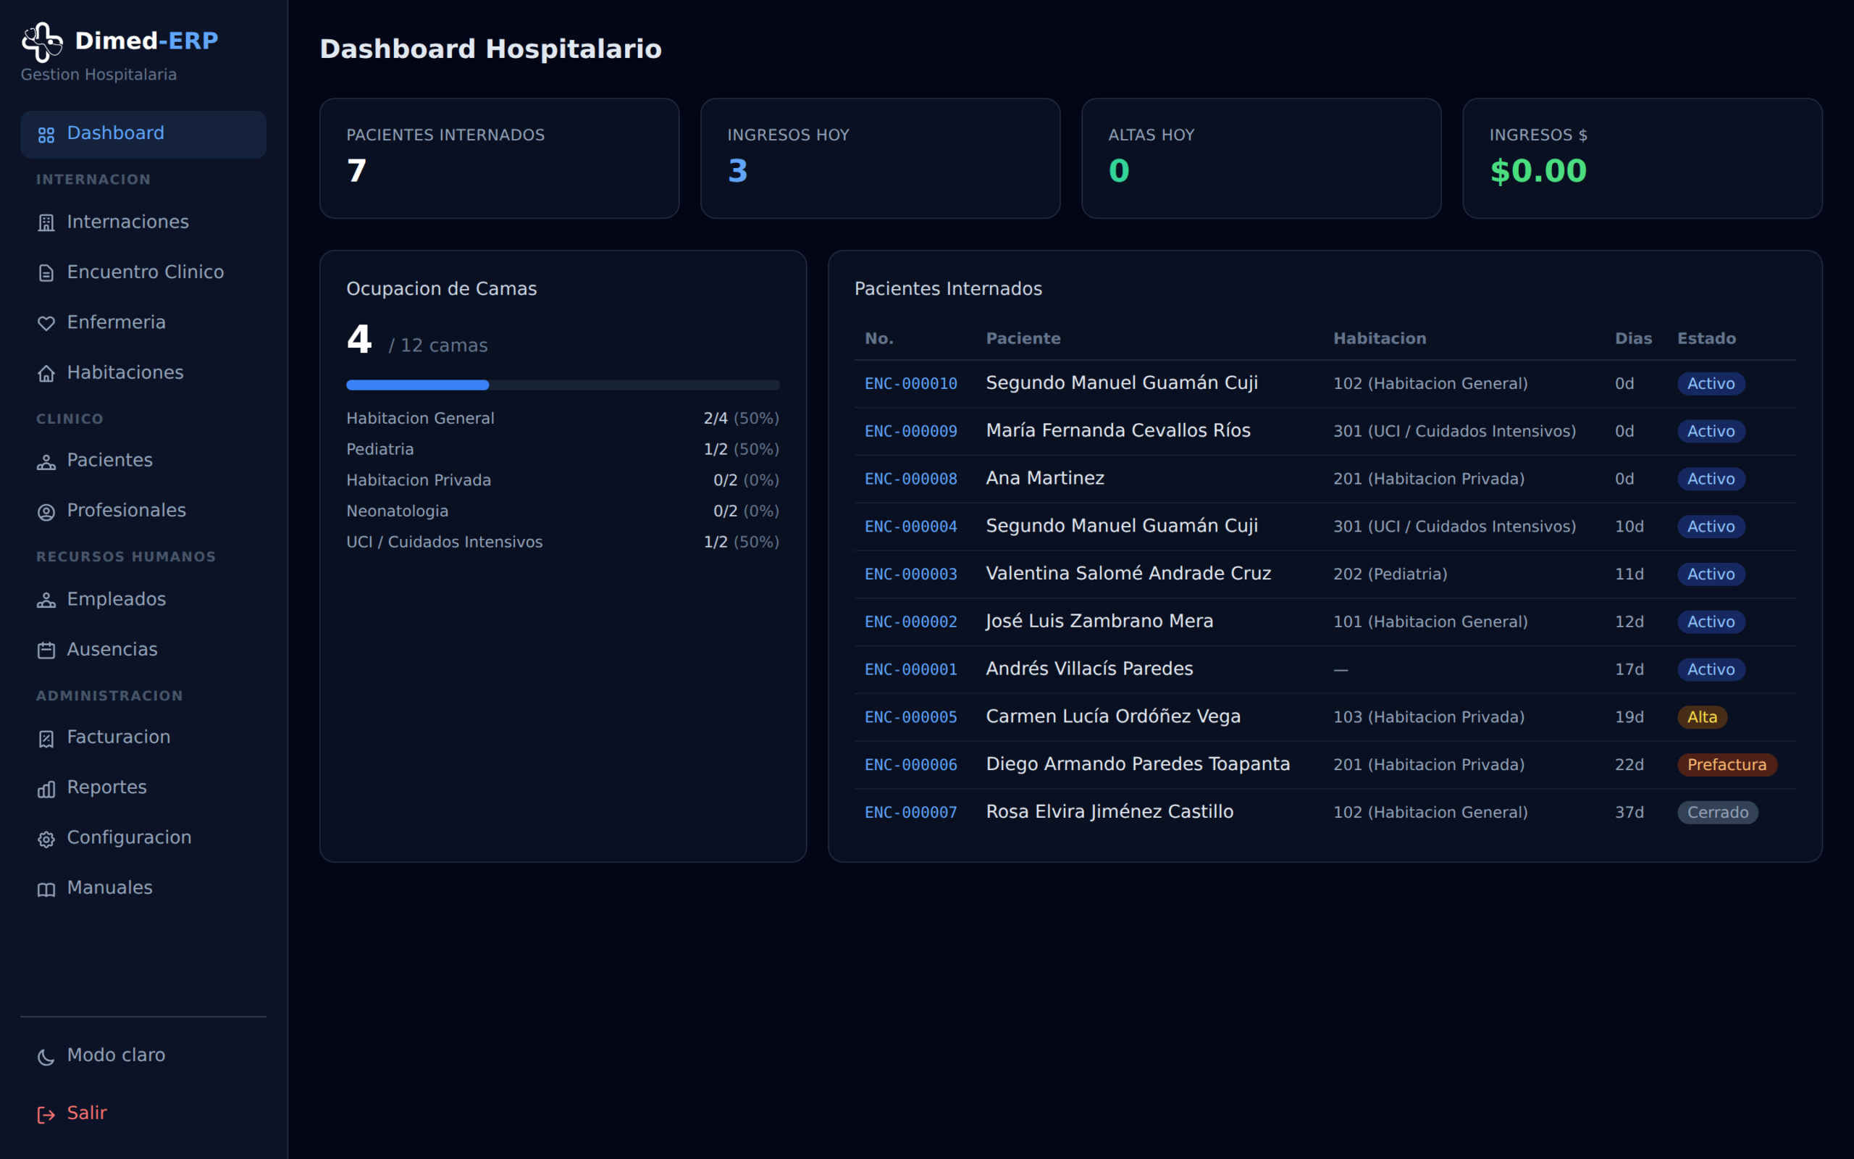Screen dimensions: 1854x1159
Task: Click the Dimed-ERP logo icon
Action: coord(42,41)
